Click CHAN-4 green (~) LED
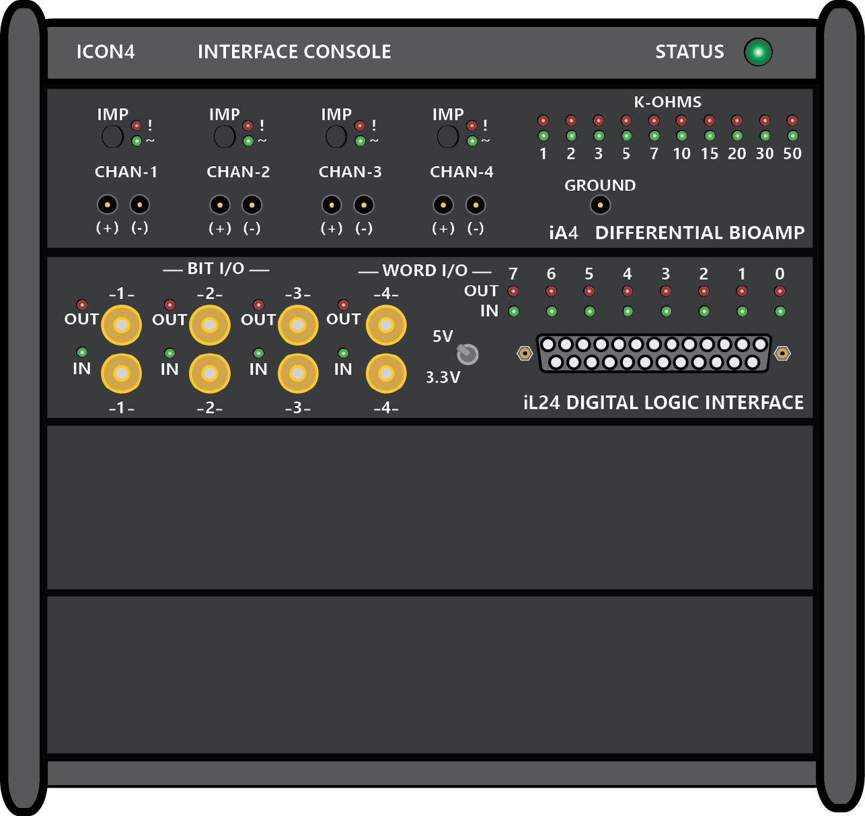Screen dimensions: 865x816 tap(472, 141)
